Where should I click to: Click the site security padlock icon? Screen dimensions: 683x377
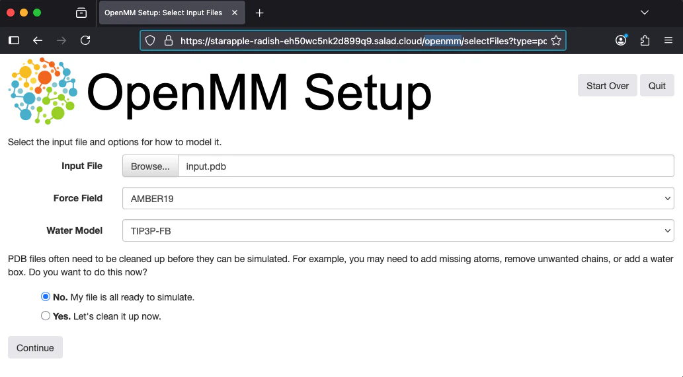point(169,40)
